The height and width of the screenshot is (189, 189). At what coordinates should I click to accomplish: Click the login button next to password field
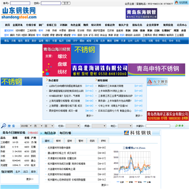pyautogui.click(x=66, y=3)
